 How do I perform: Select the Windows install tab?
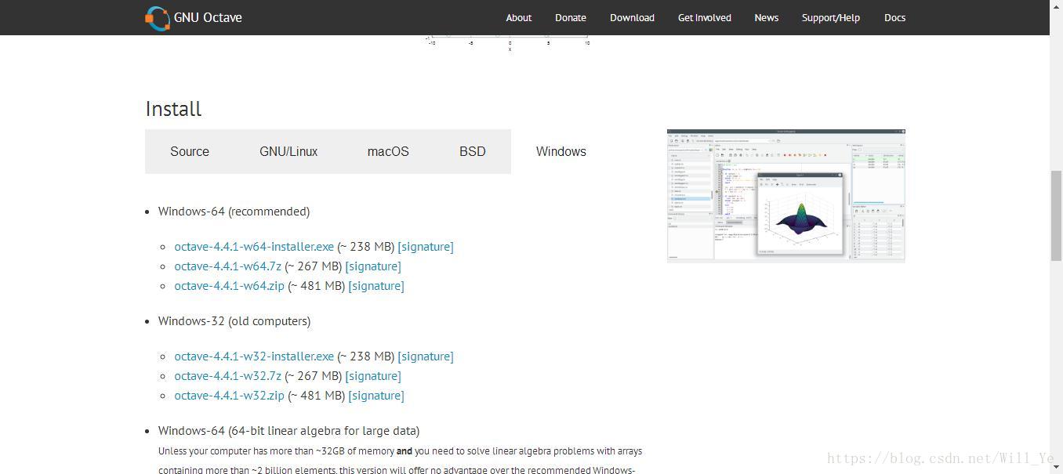pyautogui.click(x=561, y=151)
